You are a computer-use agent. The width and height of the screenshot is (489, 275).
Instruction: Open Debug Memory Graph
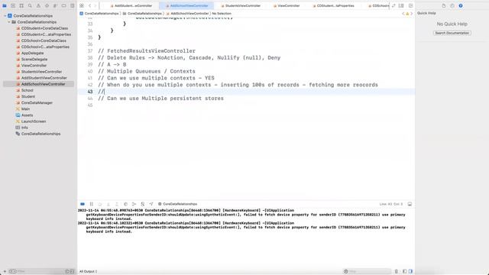[x=134, y=204]
